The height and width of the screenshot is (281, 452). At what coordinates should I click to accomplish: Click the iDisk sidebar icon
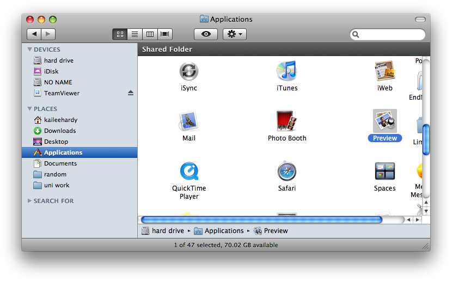pyautogui.click(x=38, y=71)
